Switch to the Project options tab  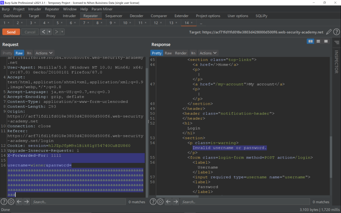(208, 16)
